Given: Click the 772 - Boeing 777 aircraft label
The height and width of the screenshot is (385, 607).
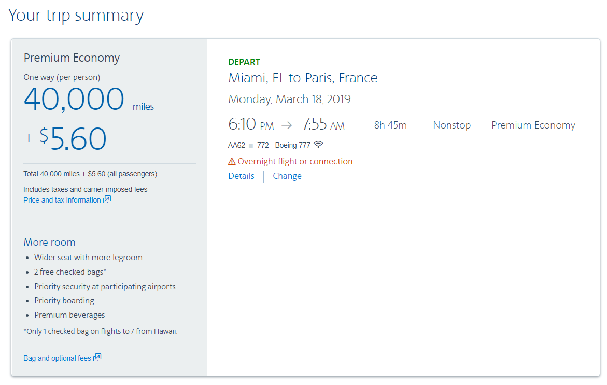Looking at the screenshot, I should [x=284, y=145].
